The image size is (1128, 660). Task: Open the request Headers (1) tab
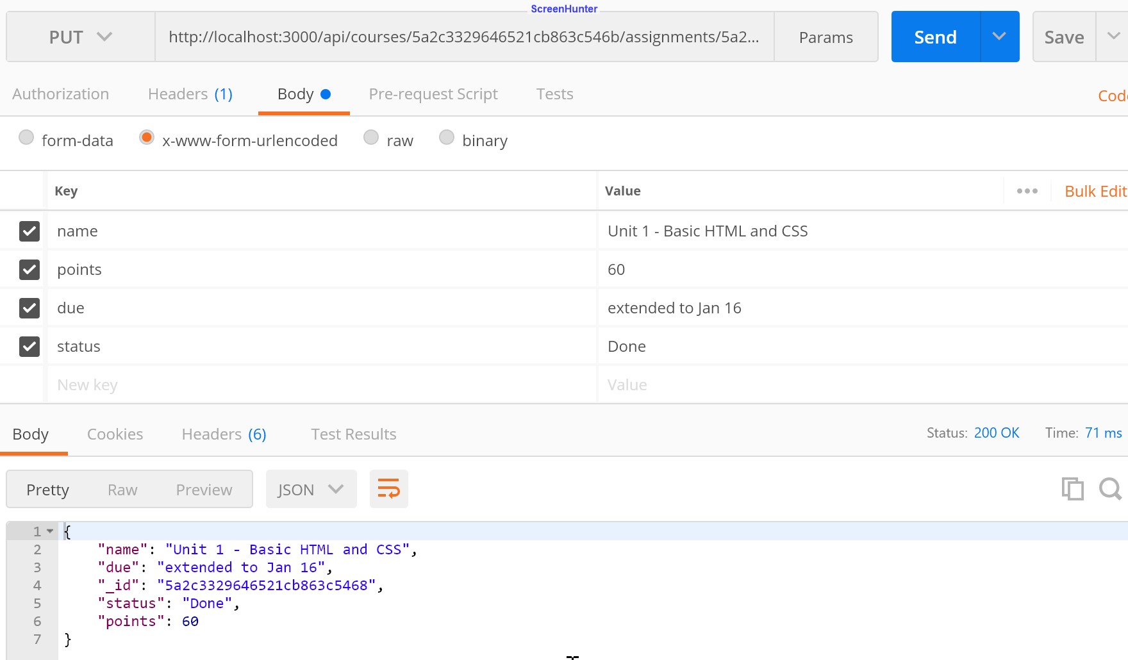190,94
